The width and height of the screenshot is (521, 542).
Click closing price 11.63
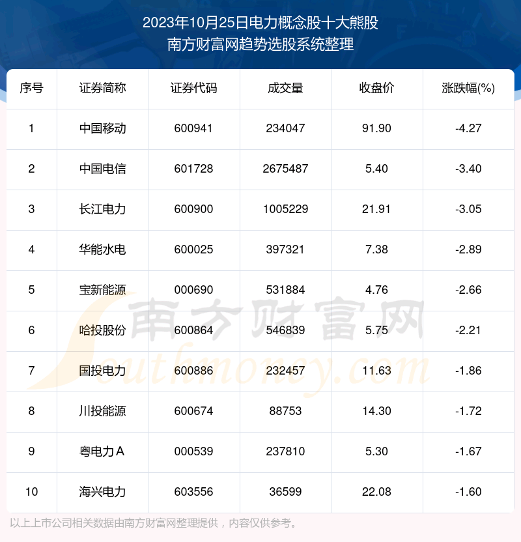click(x=376, y=371)
